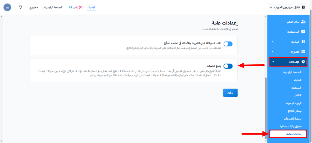Open the user avatar profile menu
The height and width of the screenshot is (143, 312).
click(7, 7)
